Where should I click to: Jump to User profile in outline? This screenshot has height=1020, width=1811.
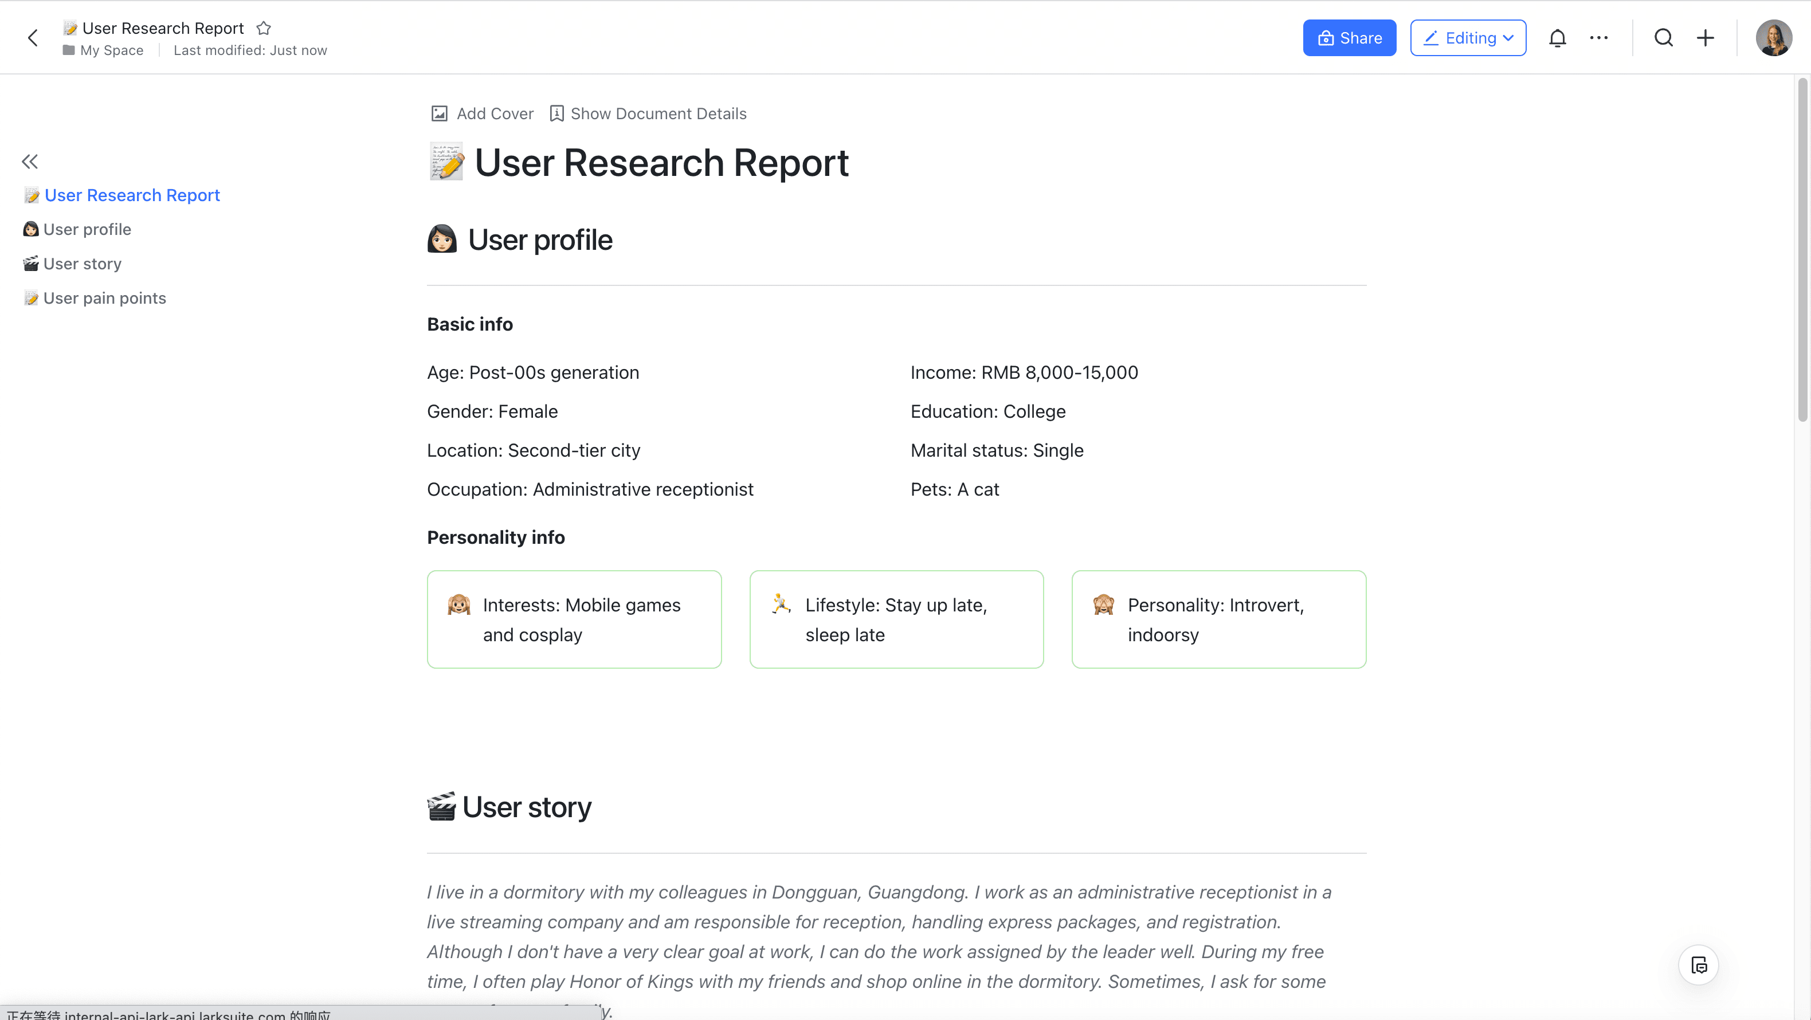tap(87, 229)
